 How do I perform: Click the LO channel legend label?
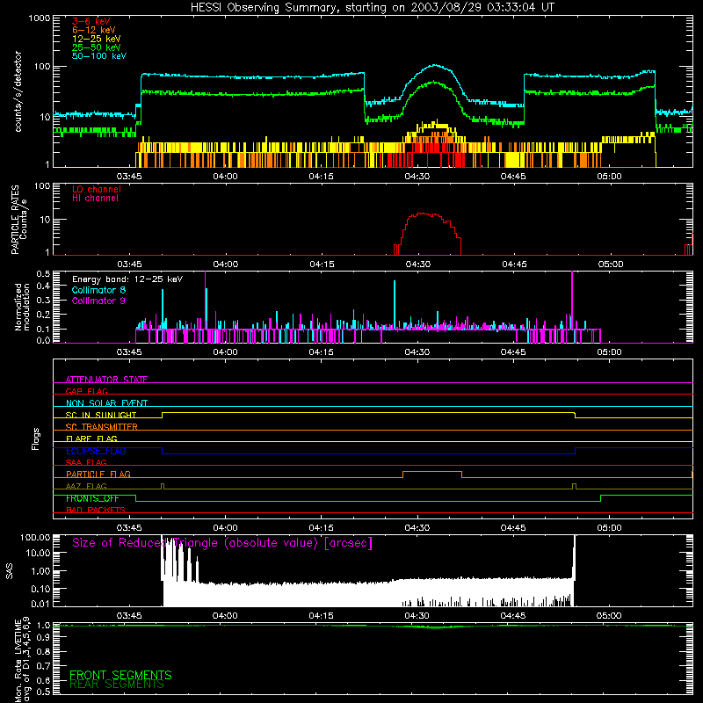coord(97,189)
